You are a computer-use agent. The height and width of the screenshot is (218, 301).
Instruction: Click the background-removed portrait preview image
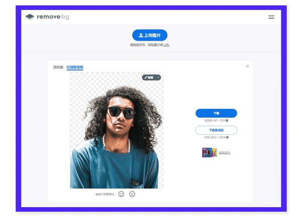pyautogui.click(x=117, y=130)
